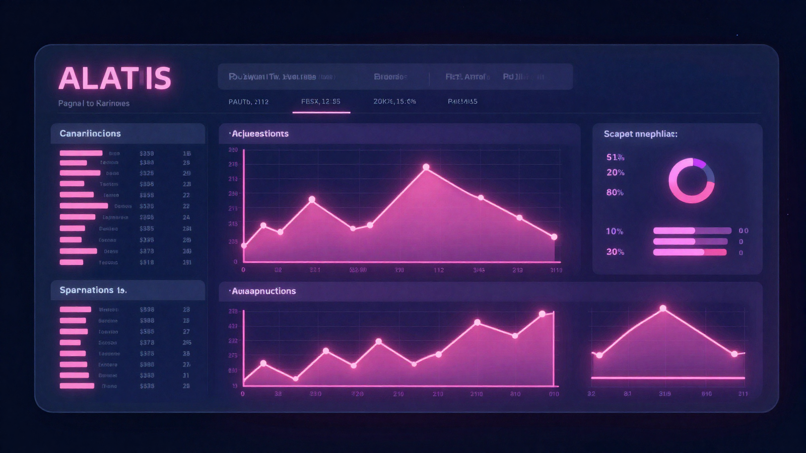
Task: Click the "$585" value in Spanrnations list
Action: pyautogui.click(x=147, y=332)
